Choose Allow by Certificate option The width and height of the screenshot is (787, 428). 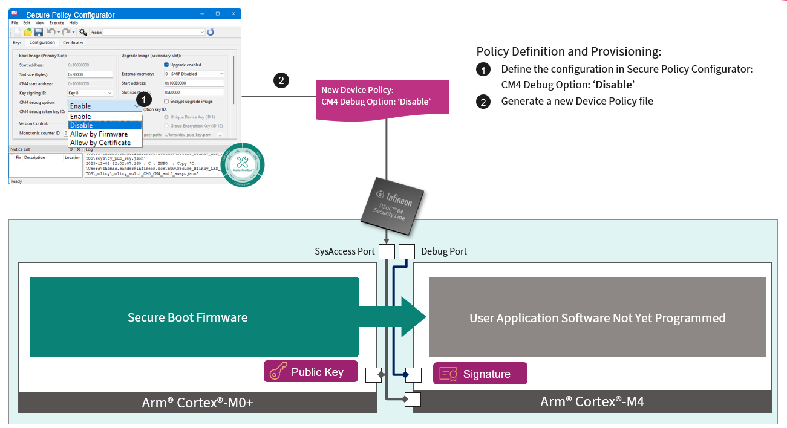(105, 143)
